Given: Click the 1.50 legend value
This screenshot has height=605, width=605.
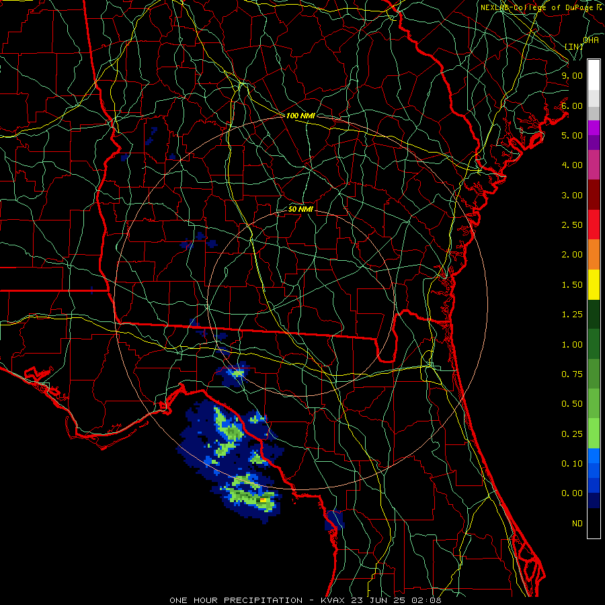Looking at the screenshot, I should tap(572, 285).
